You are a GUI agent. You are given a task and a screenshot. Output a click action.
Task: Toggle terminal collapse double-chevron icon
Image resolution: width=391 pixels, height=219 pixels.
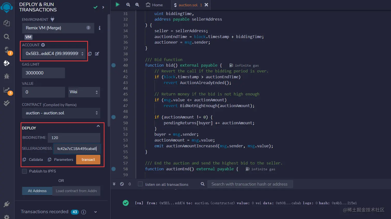pos(114,184)
